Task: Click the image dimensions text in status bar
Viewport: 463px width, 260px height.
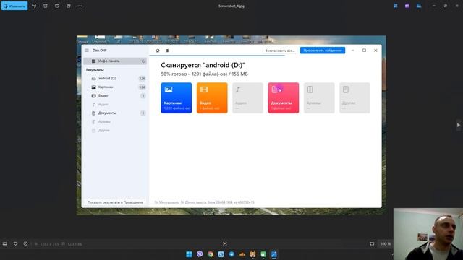Action: pos(49,244)
